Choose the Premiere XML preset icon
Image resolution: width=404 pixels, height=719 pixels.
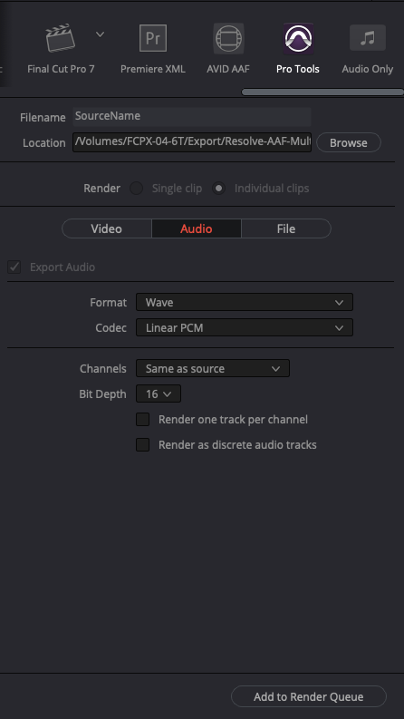click(x=153, y=38)
